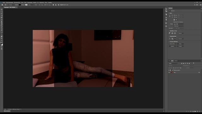Viewport: 202px width, 114px height.
Task: Toggle the align edges checkbox in options bar
Action: [62, 5]
